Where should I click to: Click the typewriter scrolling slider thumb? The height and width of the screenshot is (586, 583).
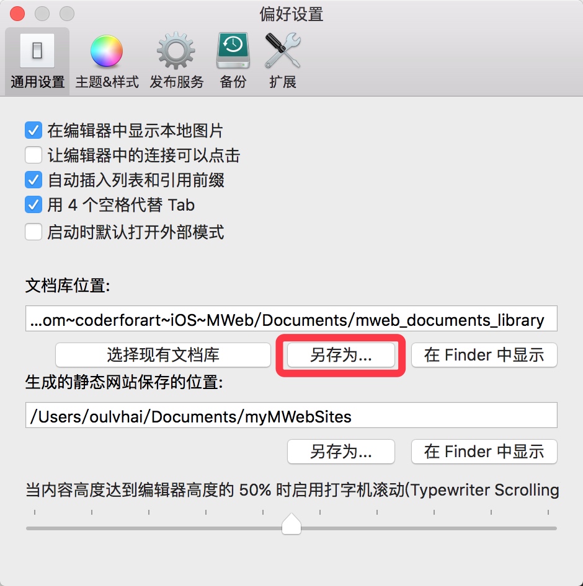click(291, 523)
